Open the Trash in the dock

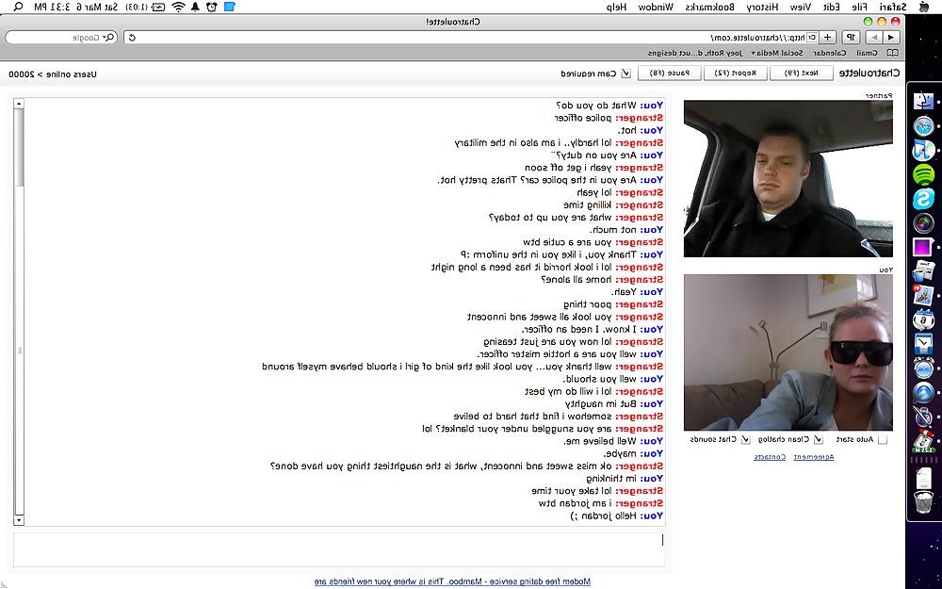pyautogui.click(x=924, y=502)
